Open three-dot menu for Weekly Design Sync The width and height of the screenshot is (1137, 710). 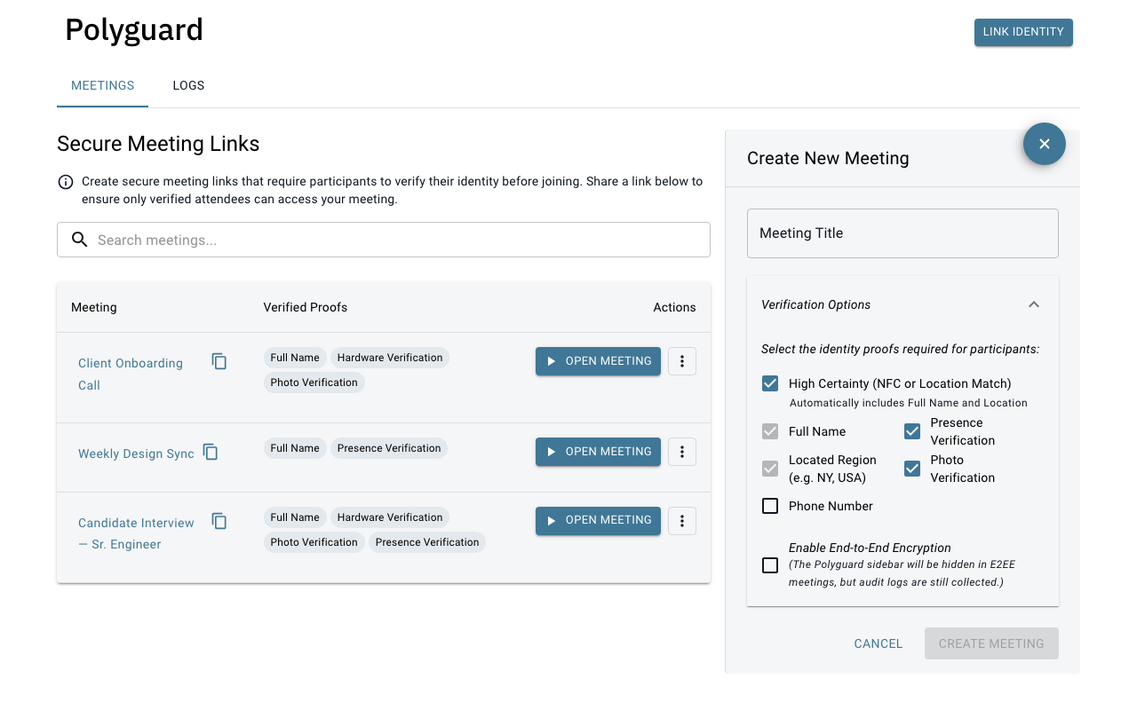(681, 452)
